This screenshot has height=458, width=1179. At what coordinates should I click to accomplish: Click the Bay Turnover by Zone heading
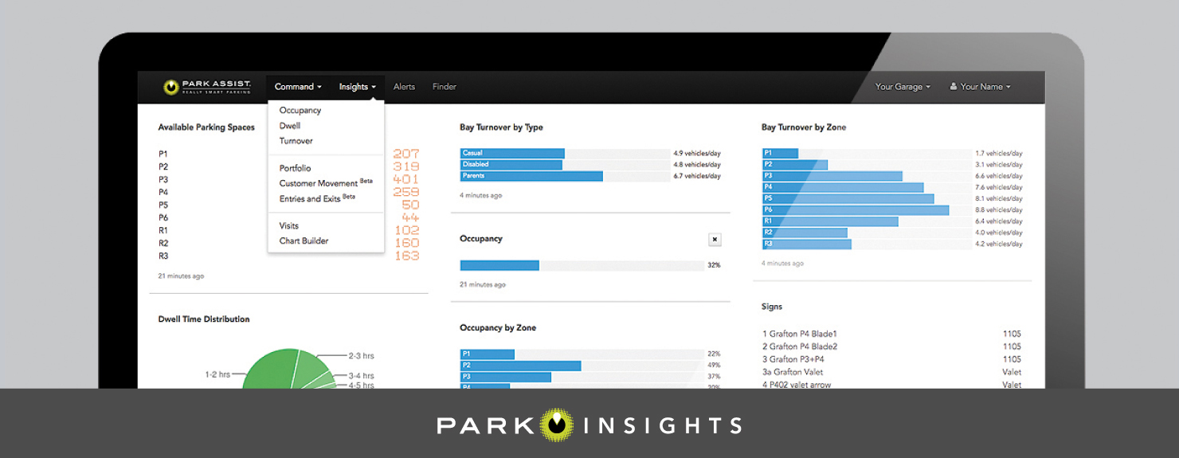pos(804,127)
